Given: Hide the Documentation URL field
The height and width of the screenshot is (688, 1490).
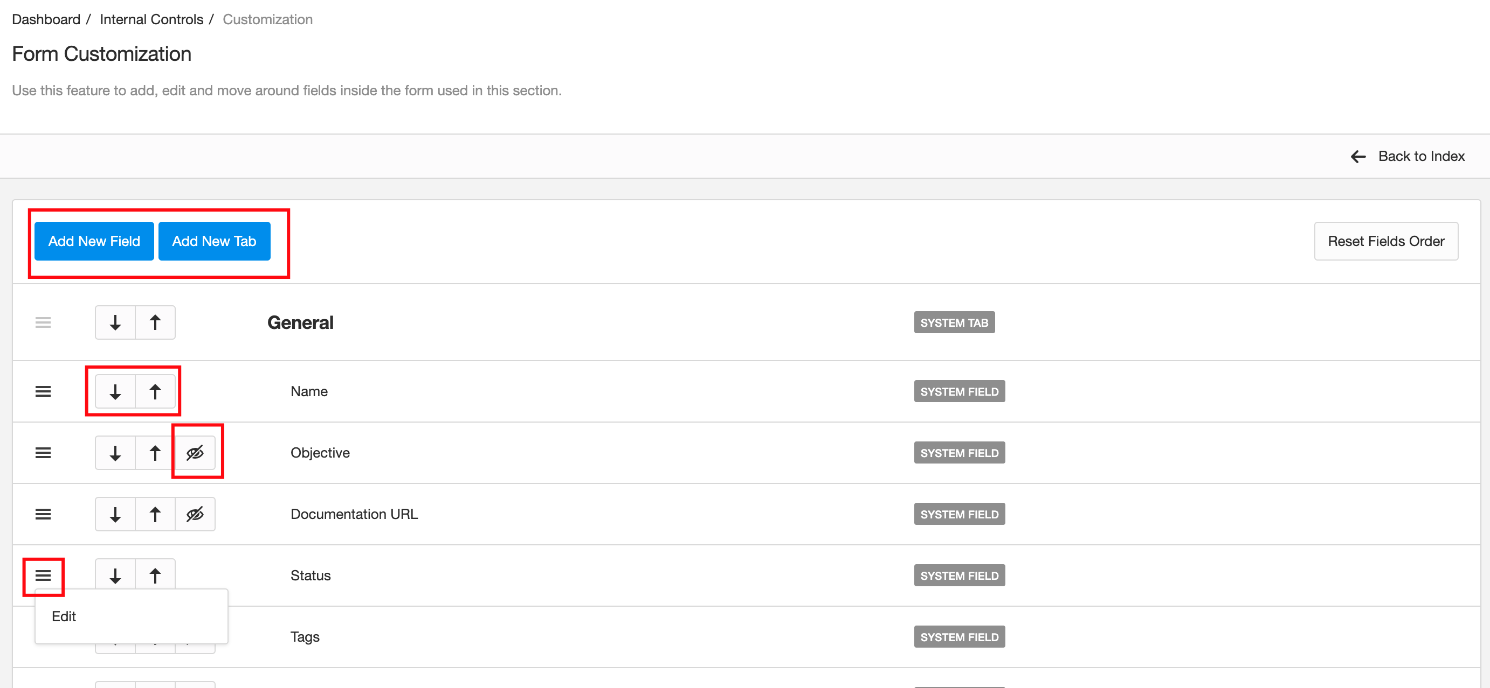Looking at the screenshot, I should (195, 514).
